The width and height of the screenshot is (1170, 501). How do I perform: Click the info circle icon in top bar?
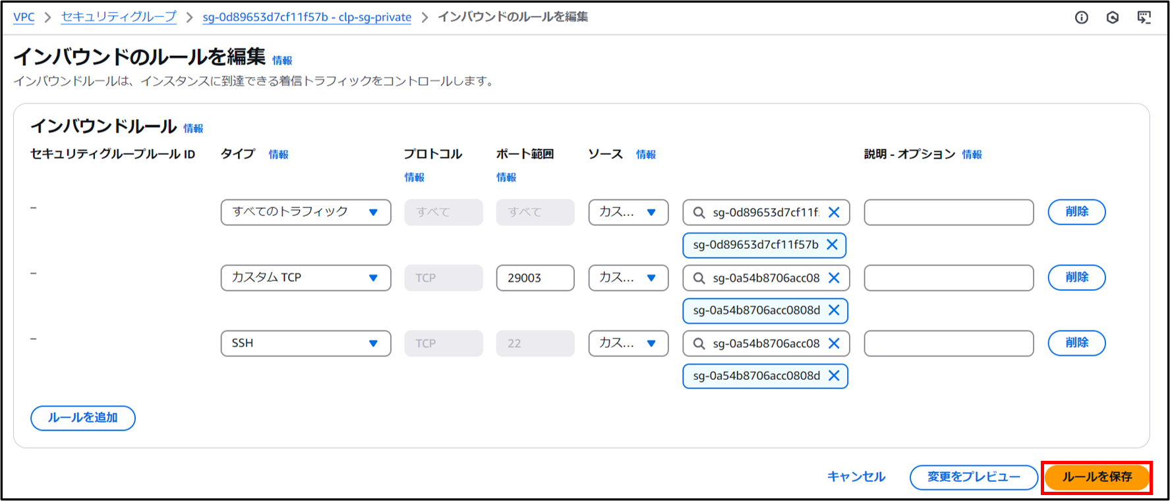tap(1081, 18)
